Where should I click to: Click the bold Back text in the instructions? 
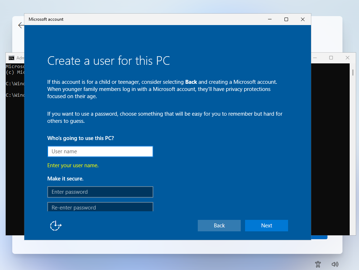tap(191, 82)
